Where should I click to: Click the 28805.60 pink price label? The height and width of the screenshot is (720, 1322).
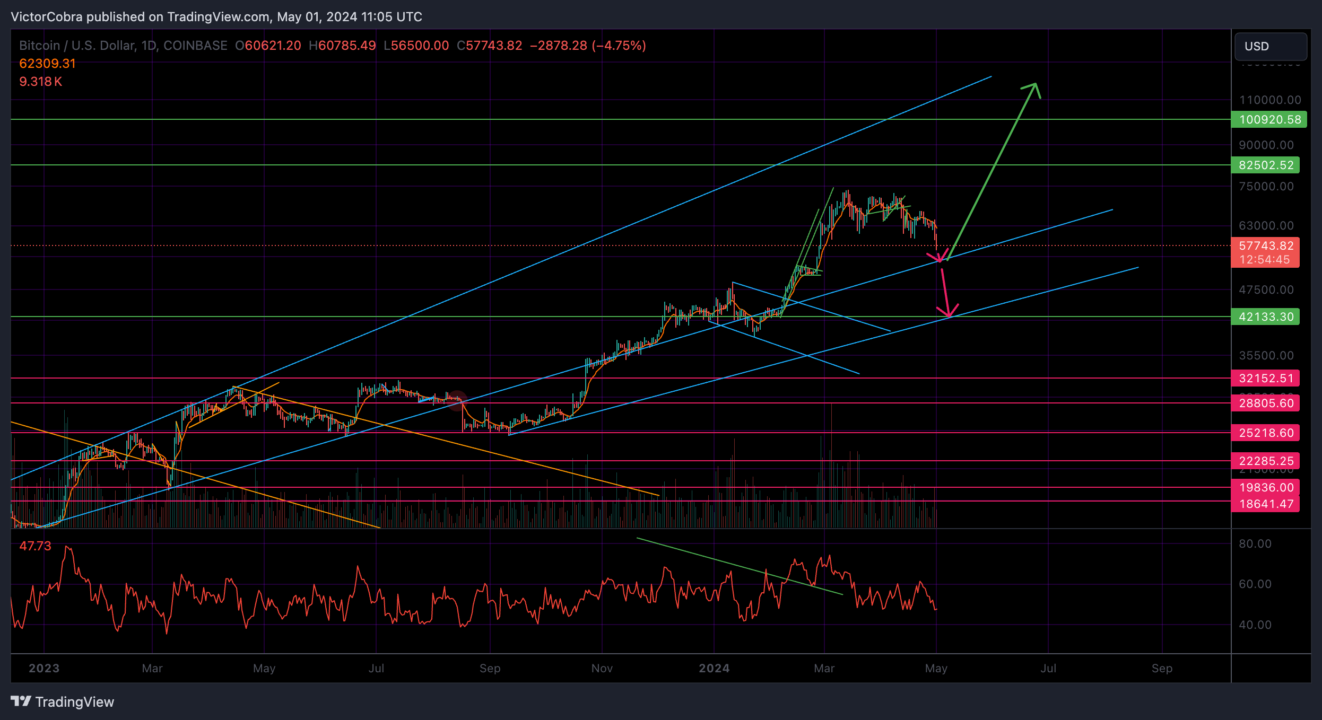coord(1265,403)
